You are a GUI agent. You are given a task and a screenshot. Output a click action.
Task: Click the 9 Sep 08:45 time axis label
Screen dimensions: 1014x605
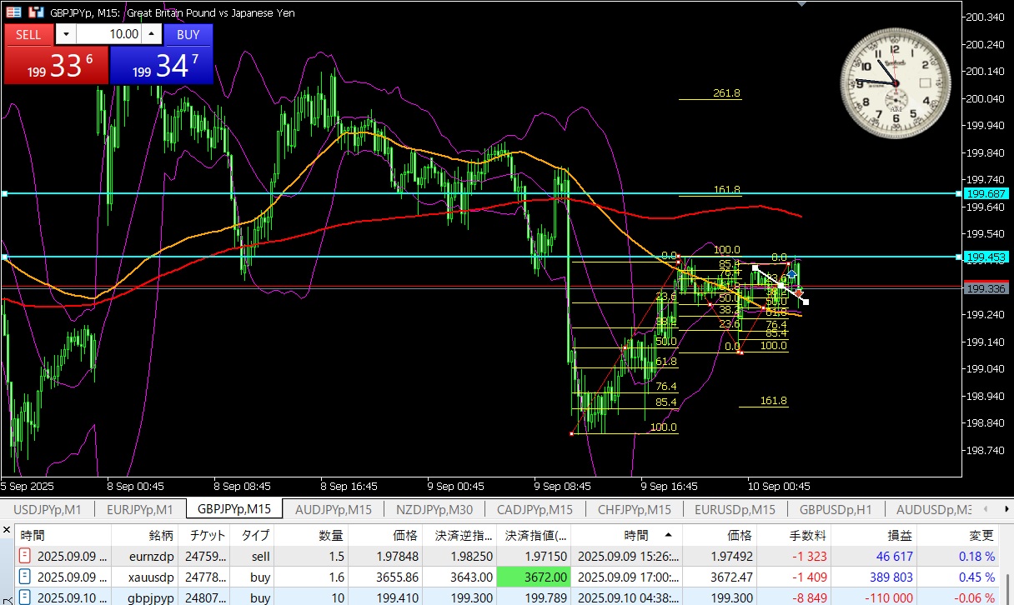tap(563, 486)
